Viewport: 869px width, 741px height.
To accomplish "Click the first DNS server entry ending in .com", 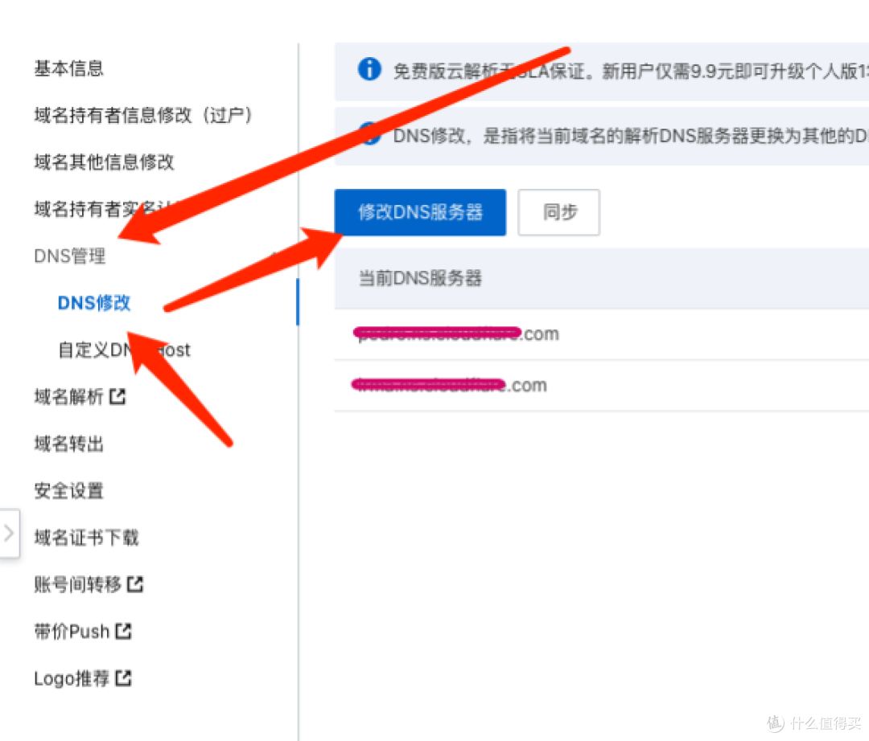I will (x=455, y=333).
